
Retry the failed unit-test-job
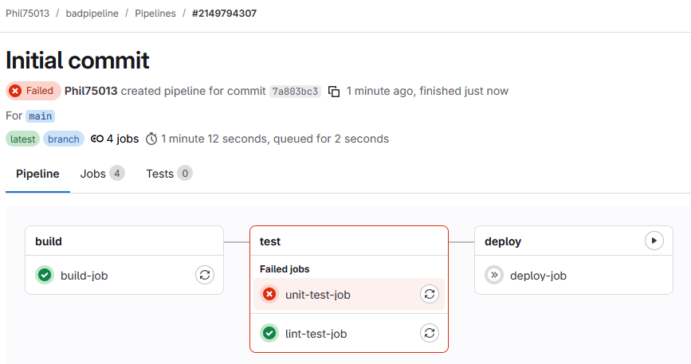[x=430, y=295]
